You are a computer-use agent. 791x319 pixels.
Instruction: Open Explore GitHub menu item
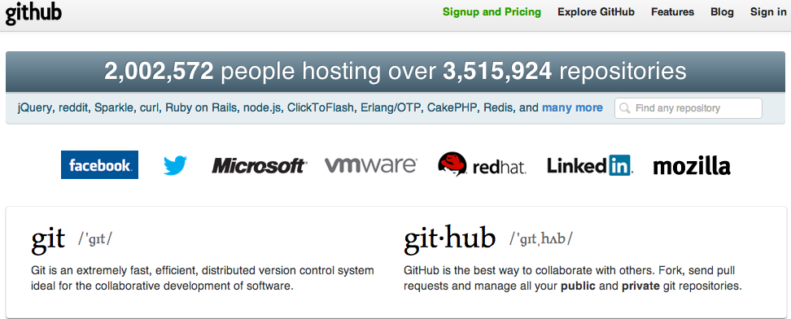pyautogui.click(x=596, y=12)
